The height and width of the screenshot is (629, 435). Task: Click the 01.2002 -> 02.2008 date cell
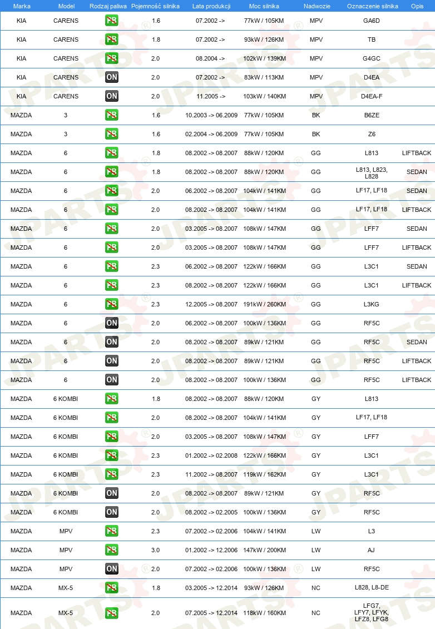coord(211,455)
